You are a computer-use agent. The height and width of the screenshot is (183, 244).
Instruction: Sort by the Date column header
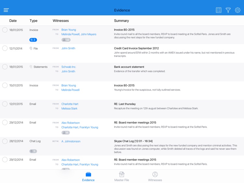click(x=13, y=21)
